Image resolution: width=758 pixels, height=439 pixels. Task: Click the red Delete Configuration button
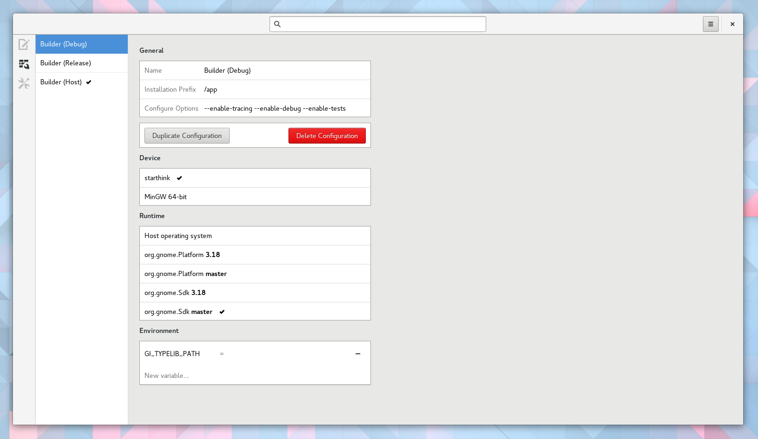point(327,136)
